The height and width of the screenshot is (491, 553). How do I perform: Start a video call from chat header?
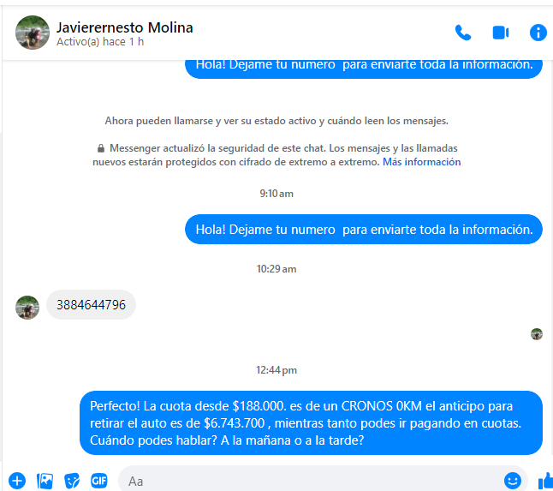tap(501, 33)
